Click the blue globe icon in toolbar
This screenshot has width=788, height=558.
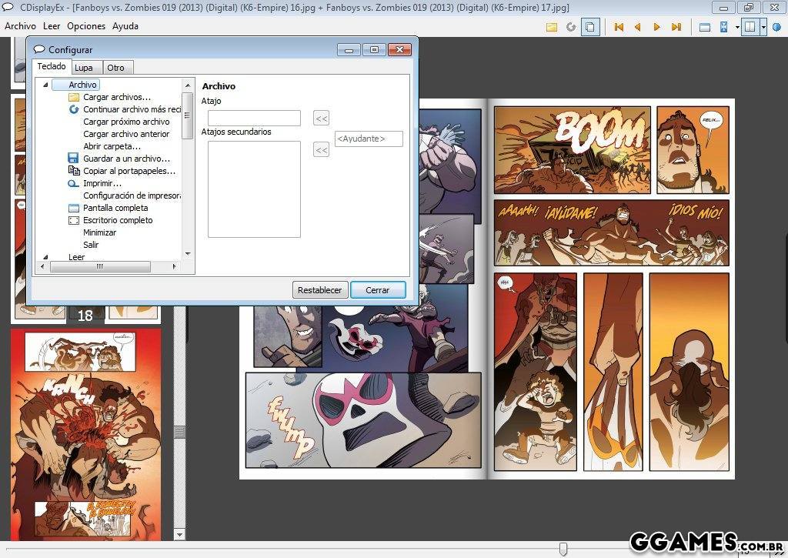click(776, 27)
